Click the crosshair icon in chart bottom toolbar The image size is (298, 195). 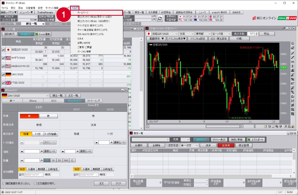[x=280, y=126]
